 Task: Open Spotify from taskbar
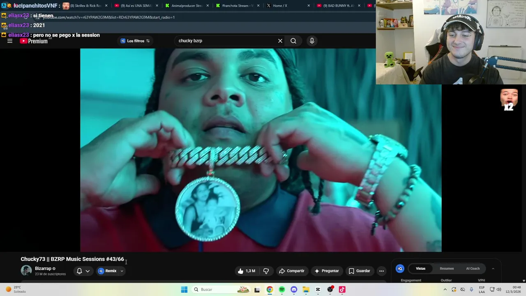[282, 289]
